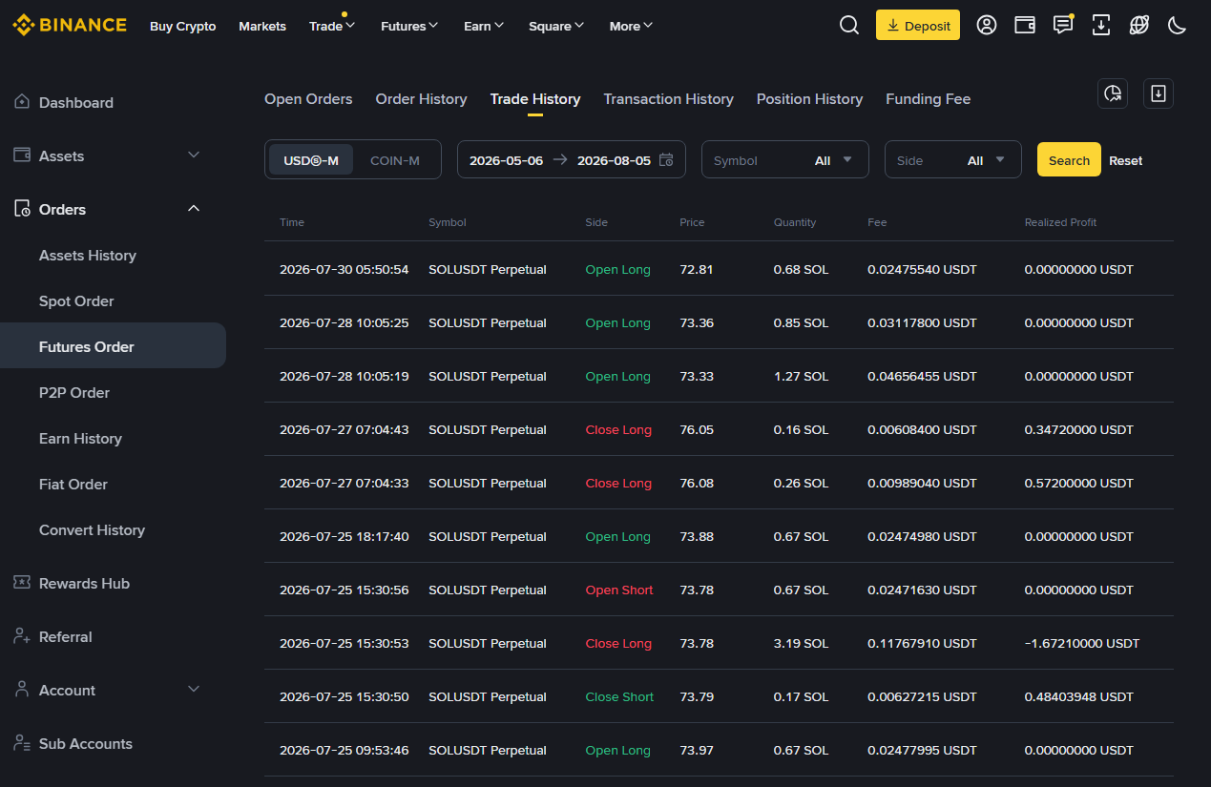This screenshot has width=1211, height=787.
Task: Expand the Assets sidebar chevron
Action: (x=194, y=155)
